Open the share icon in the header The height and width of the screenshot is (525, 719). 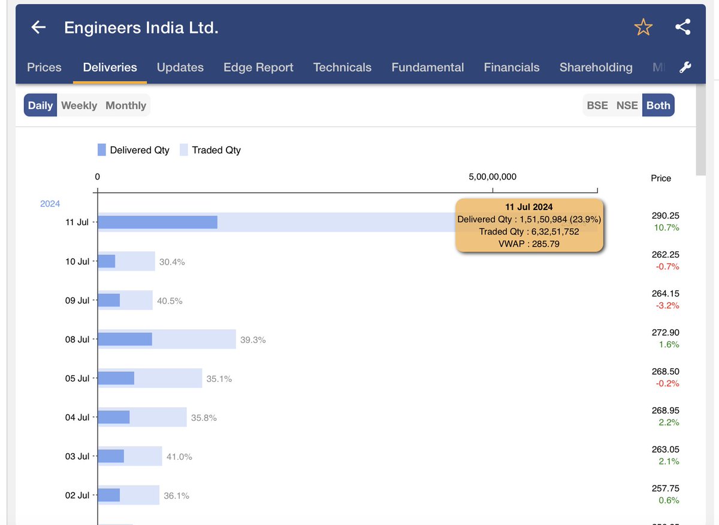[682, 27]
